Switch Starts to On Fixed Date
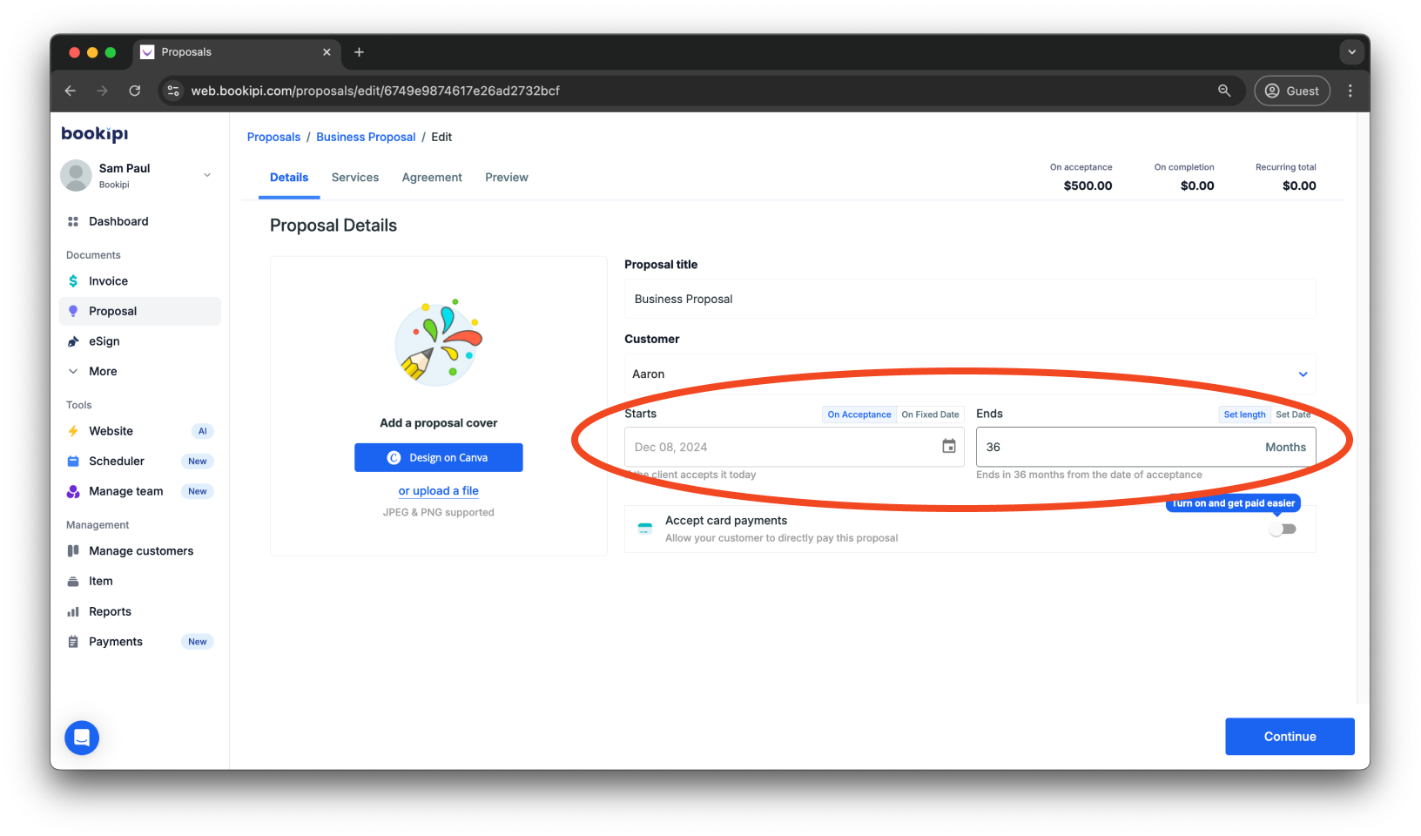The image size is (1421, 836). click(x=930, y=414)
